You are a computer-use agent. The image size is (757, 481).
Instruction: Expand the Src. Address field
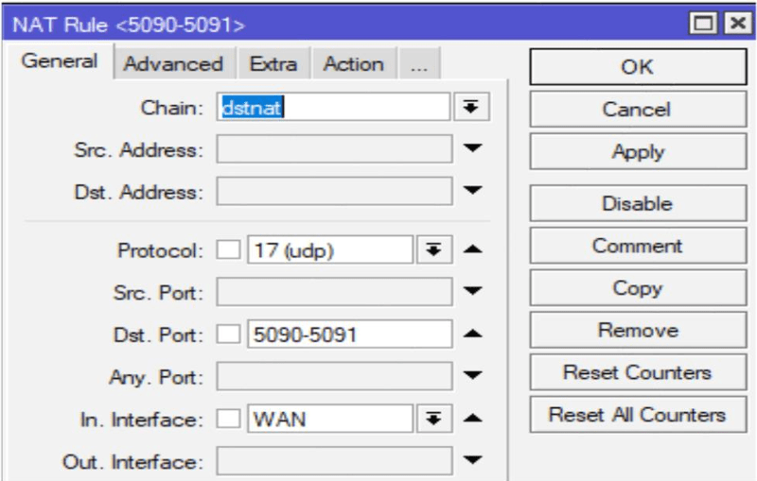474,149
